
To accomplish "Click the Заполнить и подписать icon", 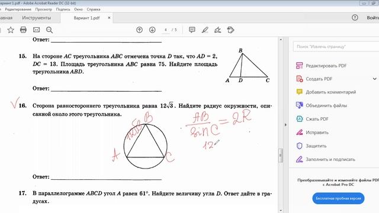I will (300, 159).
